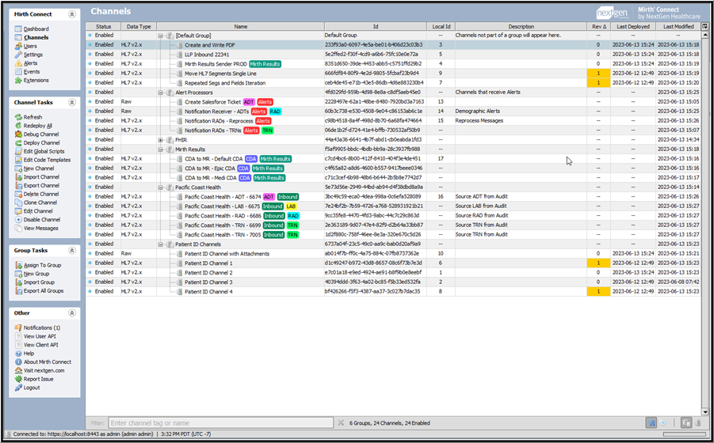The width and height of the screenshot is (714, 443).
Task: Sort by the Data Type column header
Action: (139, 27)
